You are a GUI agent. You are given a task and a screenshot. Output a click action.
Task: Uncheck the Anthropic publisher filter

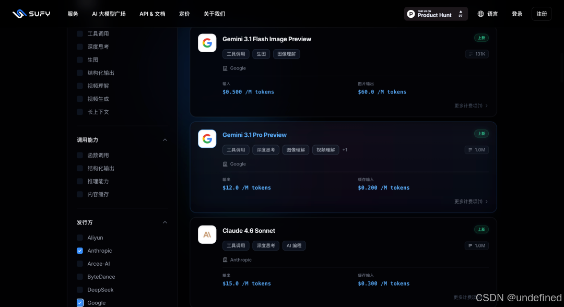pyautogui.click(x=80, y=251)
